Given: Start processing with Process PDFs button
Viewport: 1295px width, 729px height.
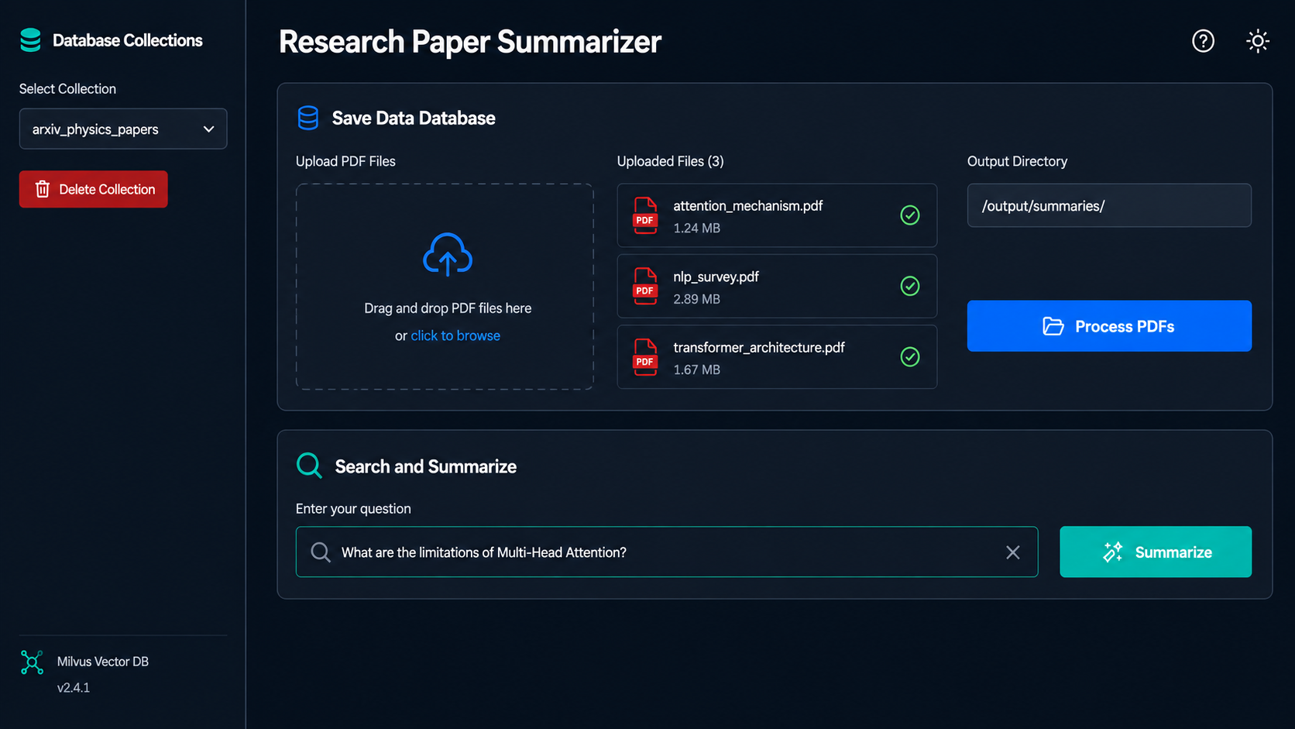Looking at the screenshot, I should pos(1109,326).
